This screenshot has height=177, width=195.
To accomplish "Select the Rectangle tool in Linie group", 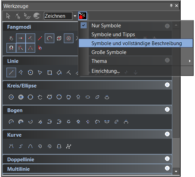I will point(50,72).
